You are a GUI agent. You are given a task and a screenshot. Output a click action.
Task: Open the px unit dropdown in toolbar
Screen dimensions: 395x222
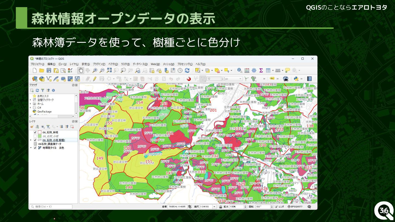click(241, 79)
